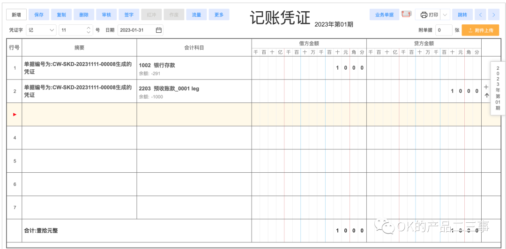This screenshot has width=506, height=249.
Task: Click the 会计科目 column header
Action: 194,47
